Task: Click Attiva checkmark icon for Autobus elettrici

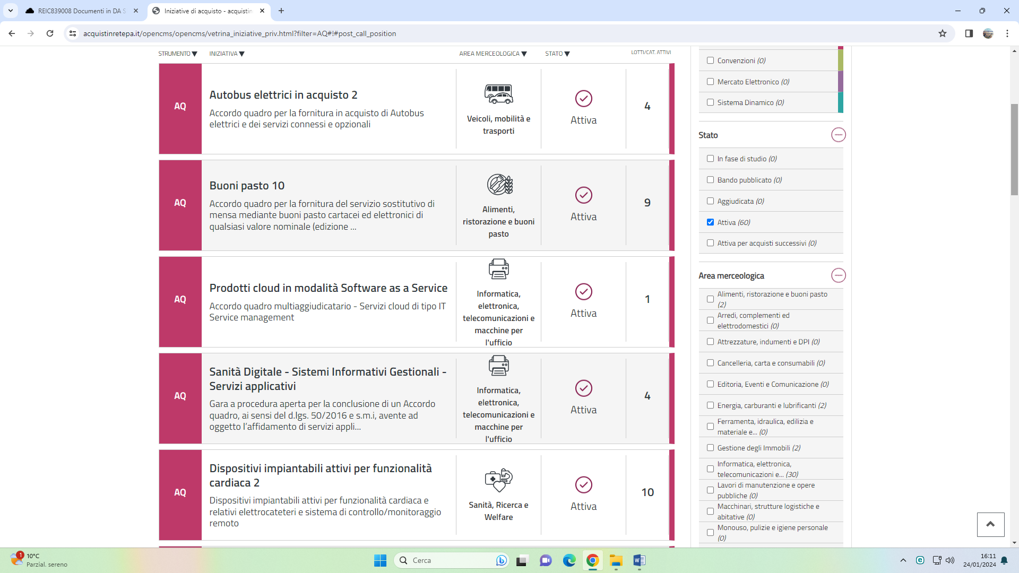Action: coord(583,99)
